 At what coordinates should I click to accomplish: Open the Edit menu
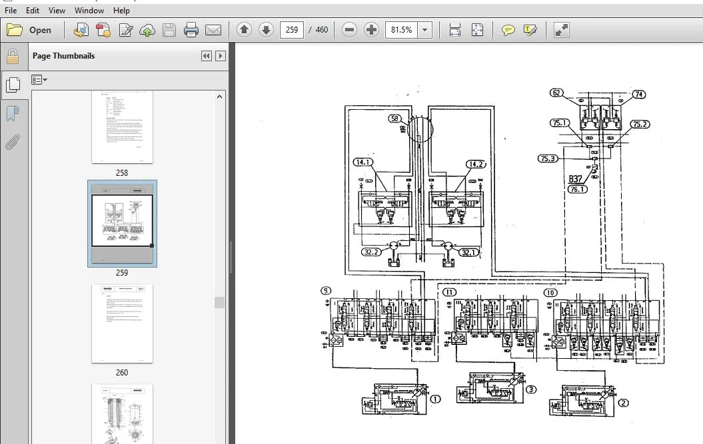click(33, 10)
